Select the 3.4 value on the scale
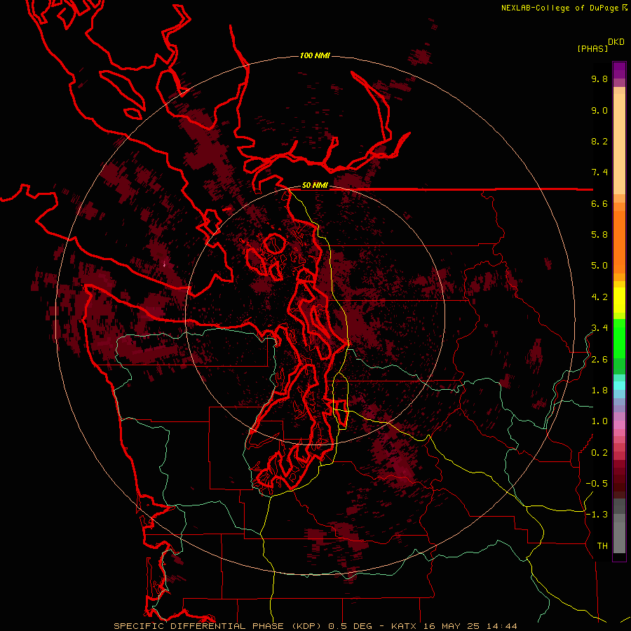Viewport: 631px width, 631px height. coord(599,328)
